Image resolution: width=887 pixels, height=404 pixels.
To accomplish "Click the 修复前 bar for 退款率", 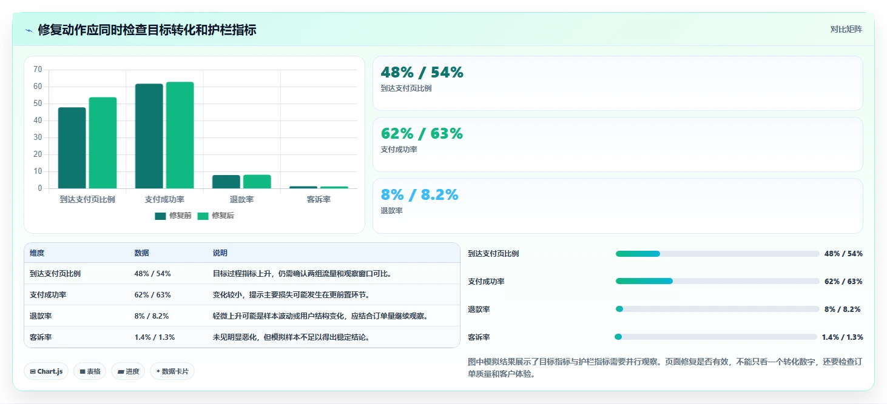I will 226,182.
